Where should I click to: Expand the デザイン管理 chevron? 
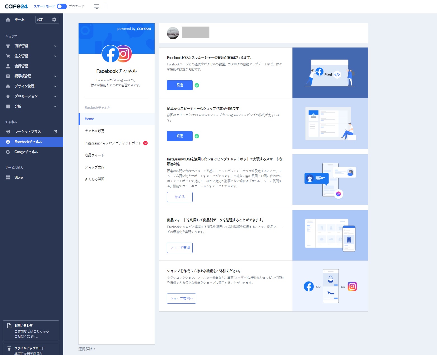55,86
